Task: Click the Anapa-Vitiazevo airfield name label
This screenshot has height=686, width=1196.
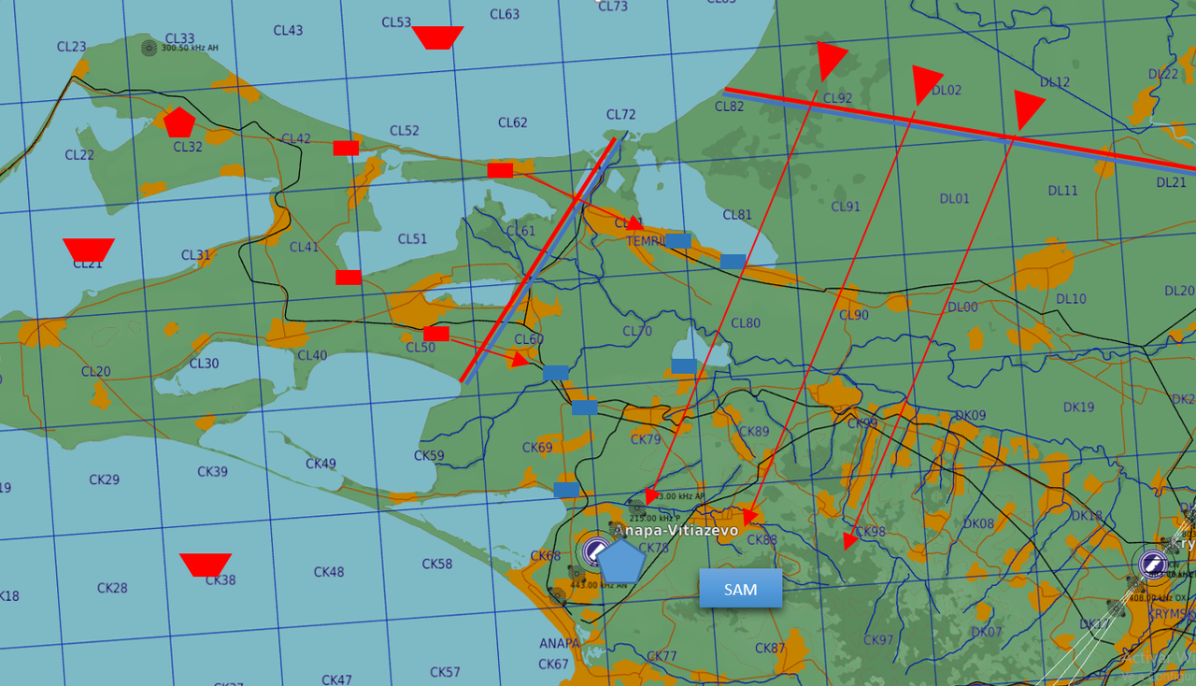Action: [676, 530]
